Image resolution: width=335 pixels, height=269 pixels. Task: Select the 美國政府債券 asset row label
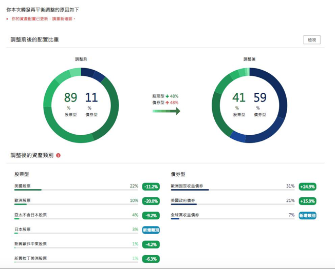point(183,200)
